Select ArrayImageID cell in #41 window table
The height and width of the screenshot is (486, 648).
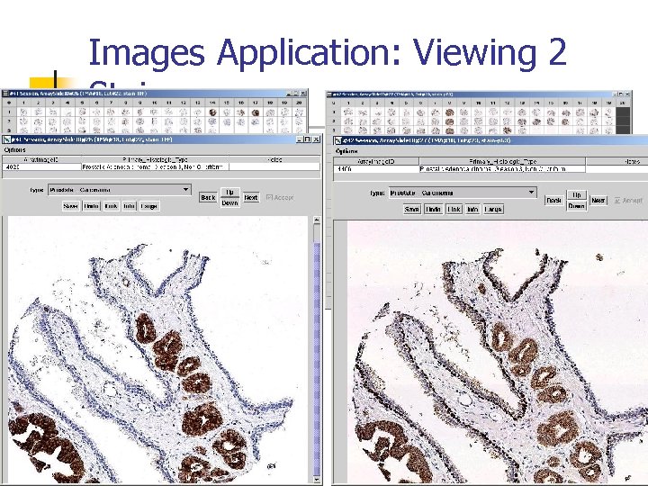point(42,167)
